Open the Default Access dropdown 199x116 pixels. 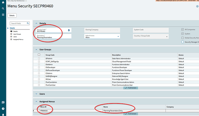119,37
